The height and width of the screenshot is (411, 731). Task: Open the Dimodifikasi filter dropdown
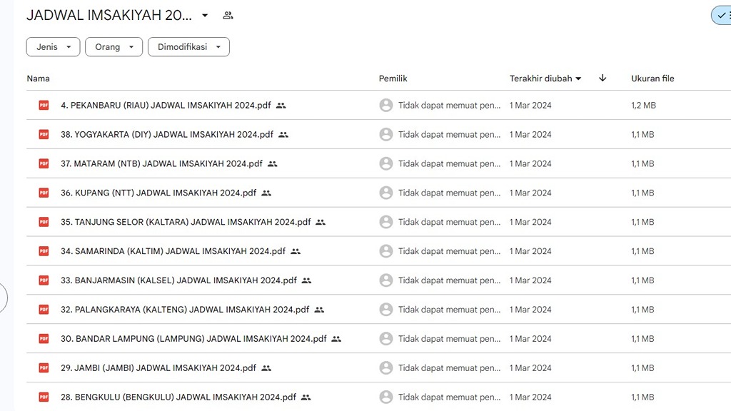[x=188, y=47]
